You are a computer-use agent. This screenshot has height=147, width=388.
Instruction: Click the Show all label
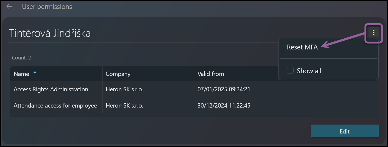pyautogui.click(x=309, y=71)
